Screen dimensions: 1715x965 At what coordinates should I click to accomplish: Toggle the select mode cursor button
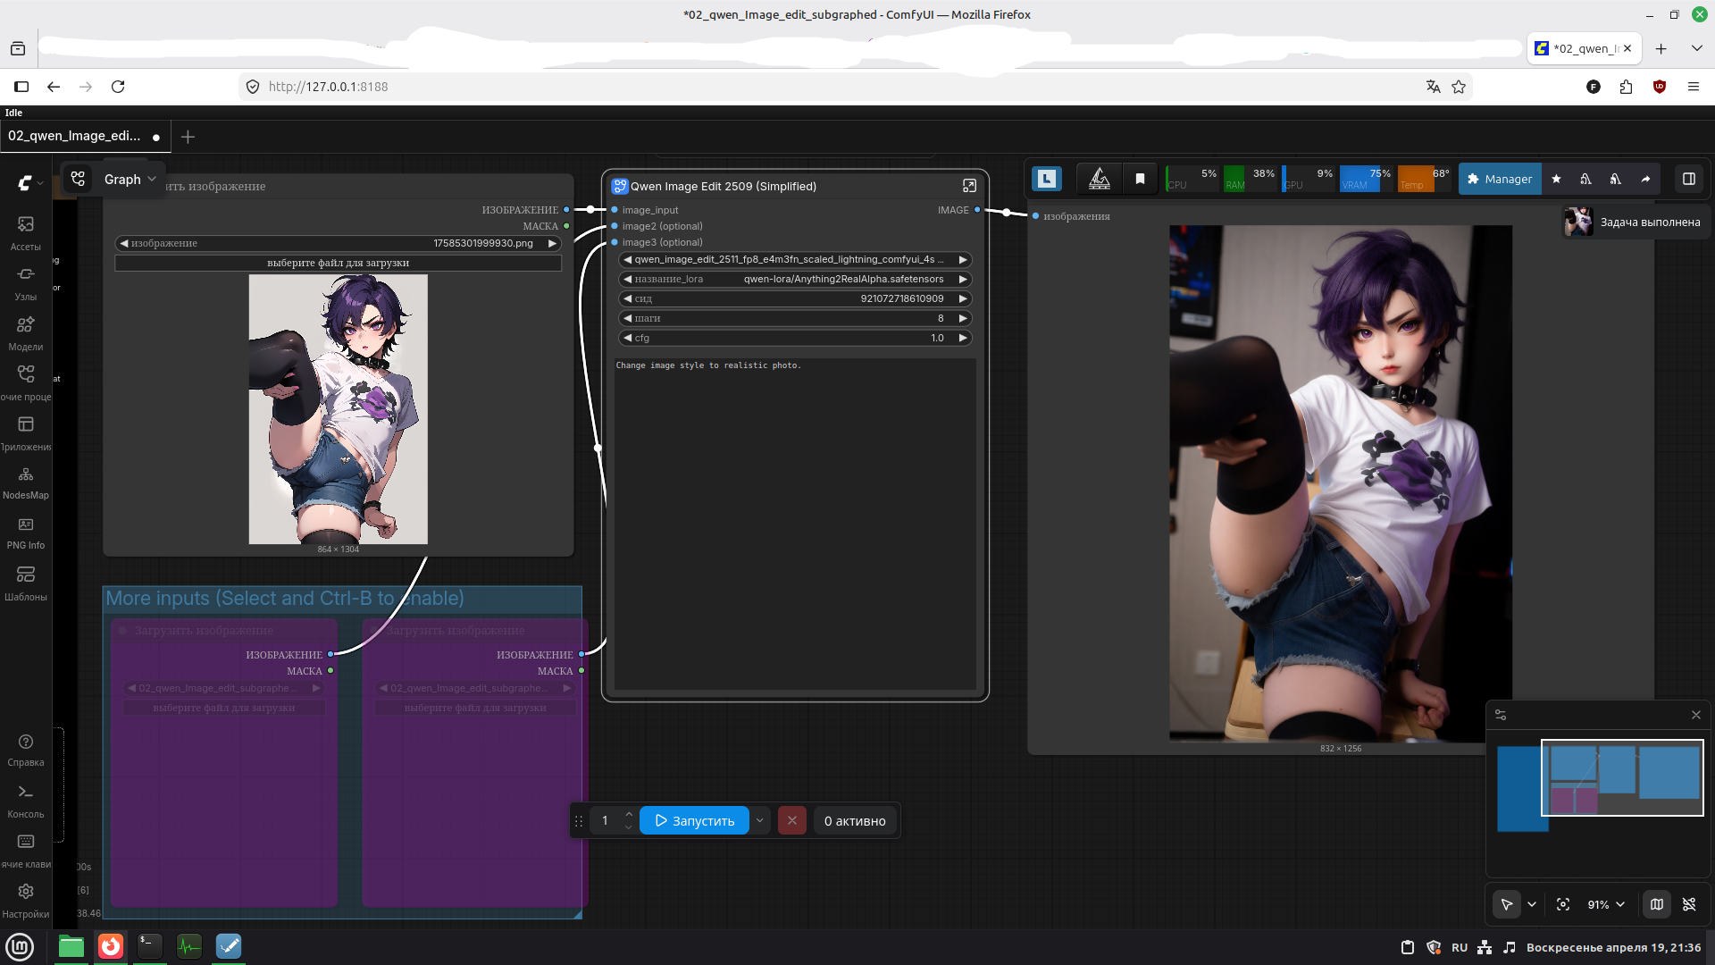tap(1507, 904)
